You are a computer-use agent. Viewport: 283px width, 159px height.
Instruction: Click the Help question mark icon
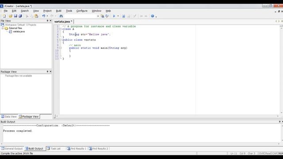pyautogui.click(x=153, y=16)
